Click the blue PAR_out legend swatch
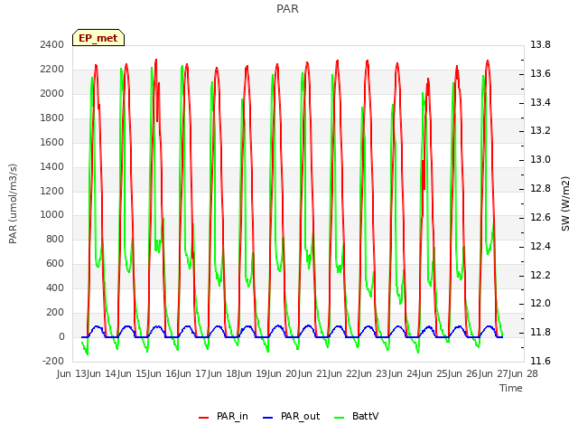 268,418
